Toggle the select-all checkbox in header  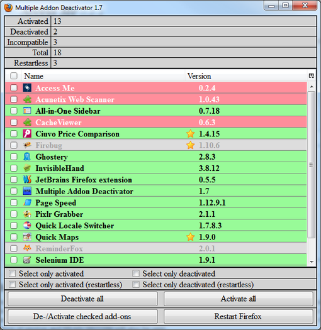(x=14, y=76)
